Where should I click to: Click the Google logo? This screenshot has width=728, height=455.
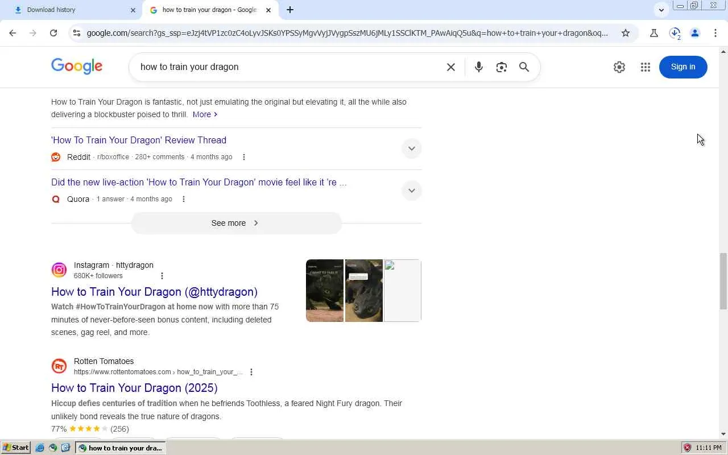pyautogui.click(x=77, y=67)
